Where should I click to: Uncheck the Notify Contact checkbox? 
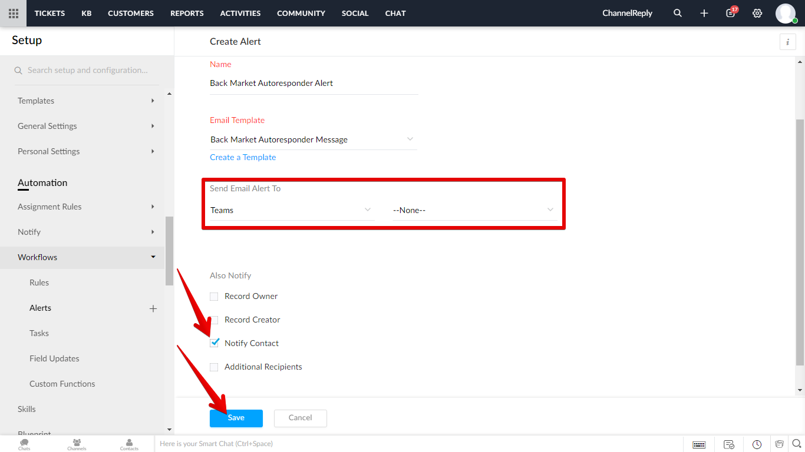click(x=214, y=343)
